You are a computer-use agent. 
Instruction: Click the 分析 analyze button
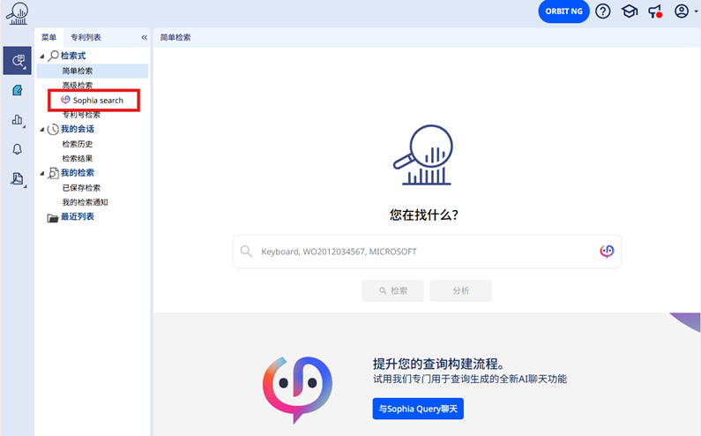point(461,290)
